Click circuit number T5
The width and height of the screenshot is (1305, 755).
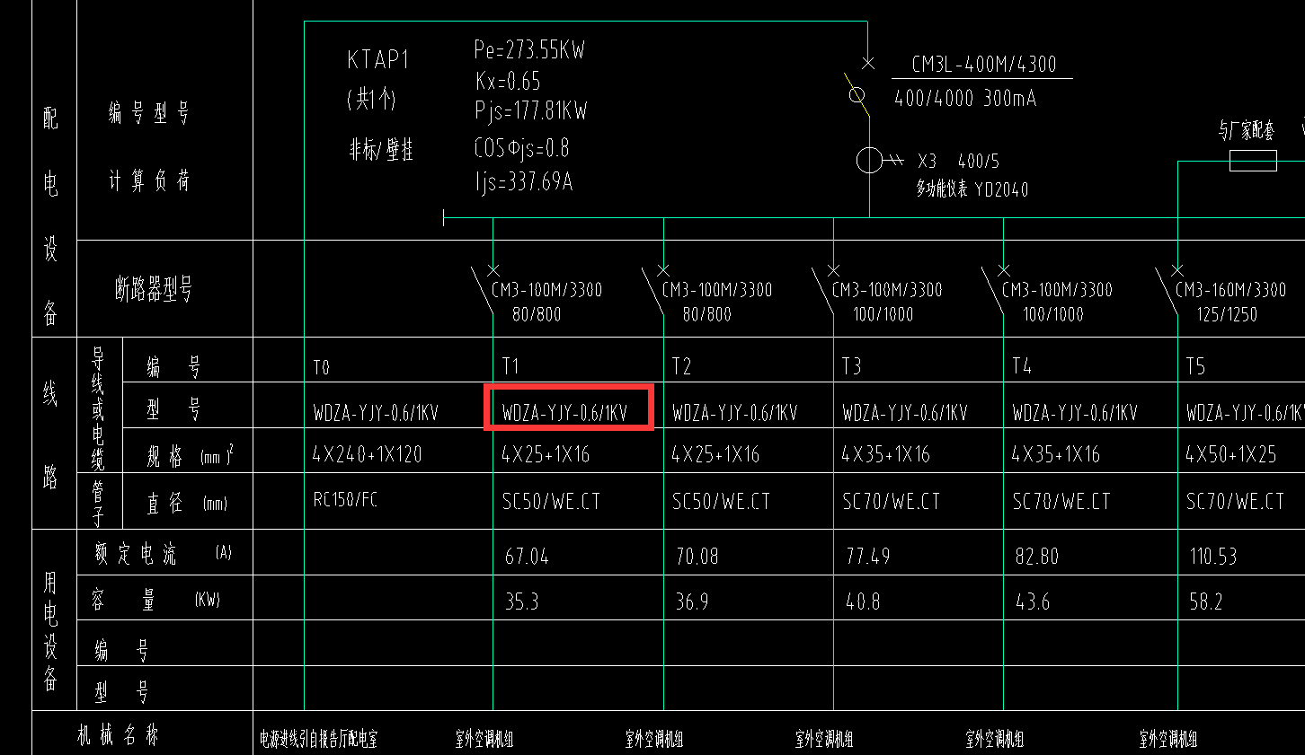1195,365
